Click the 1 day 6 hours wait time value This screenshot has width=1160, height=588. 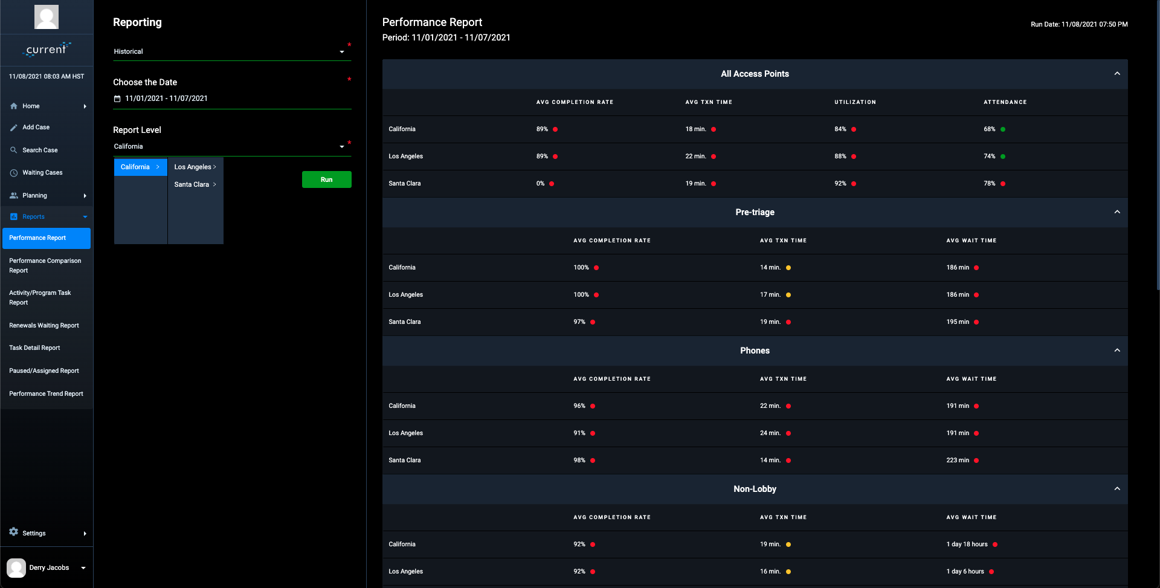click(x=965, y=572)
